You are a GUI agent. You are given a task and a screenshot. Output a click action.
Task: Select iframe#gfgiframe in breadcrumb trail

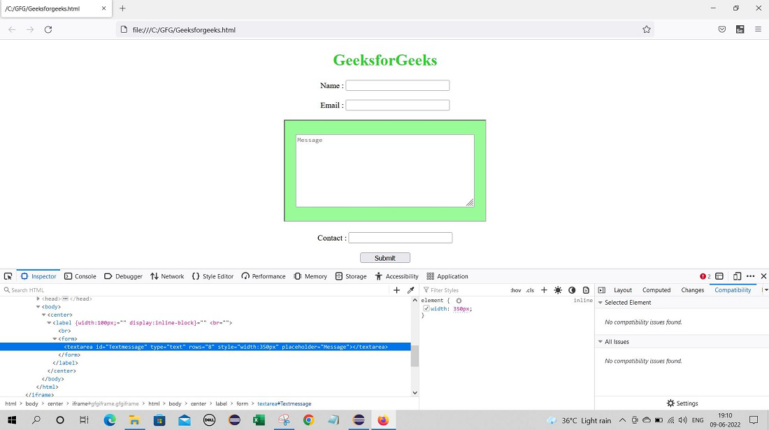(x=106, y=404)
